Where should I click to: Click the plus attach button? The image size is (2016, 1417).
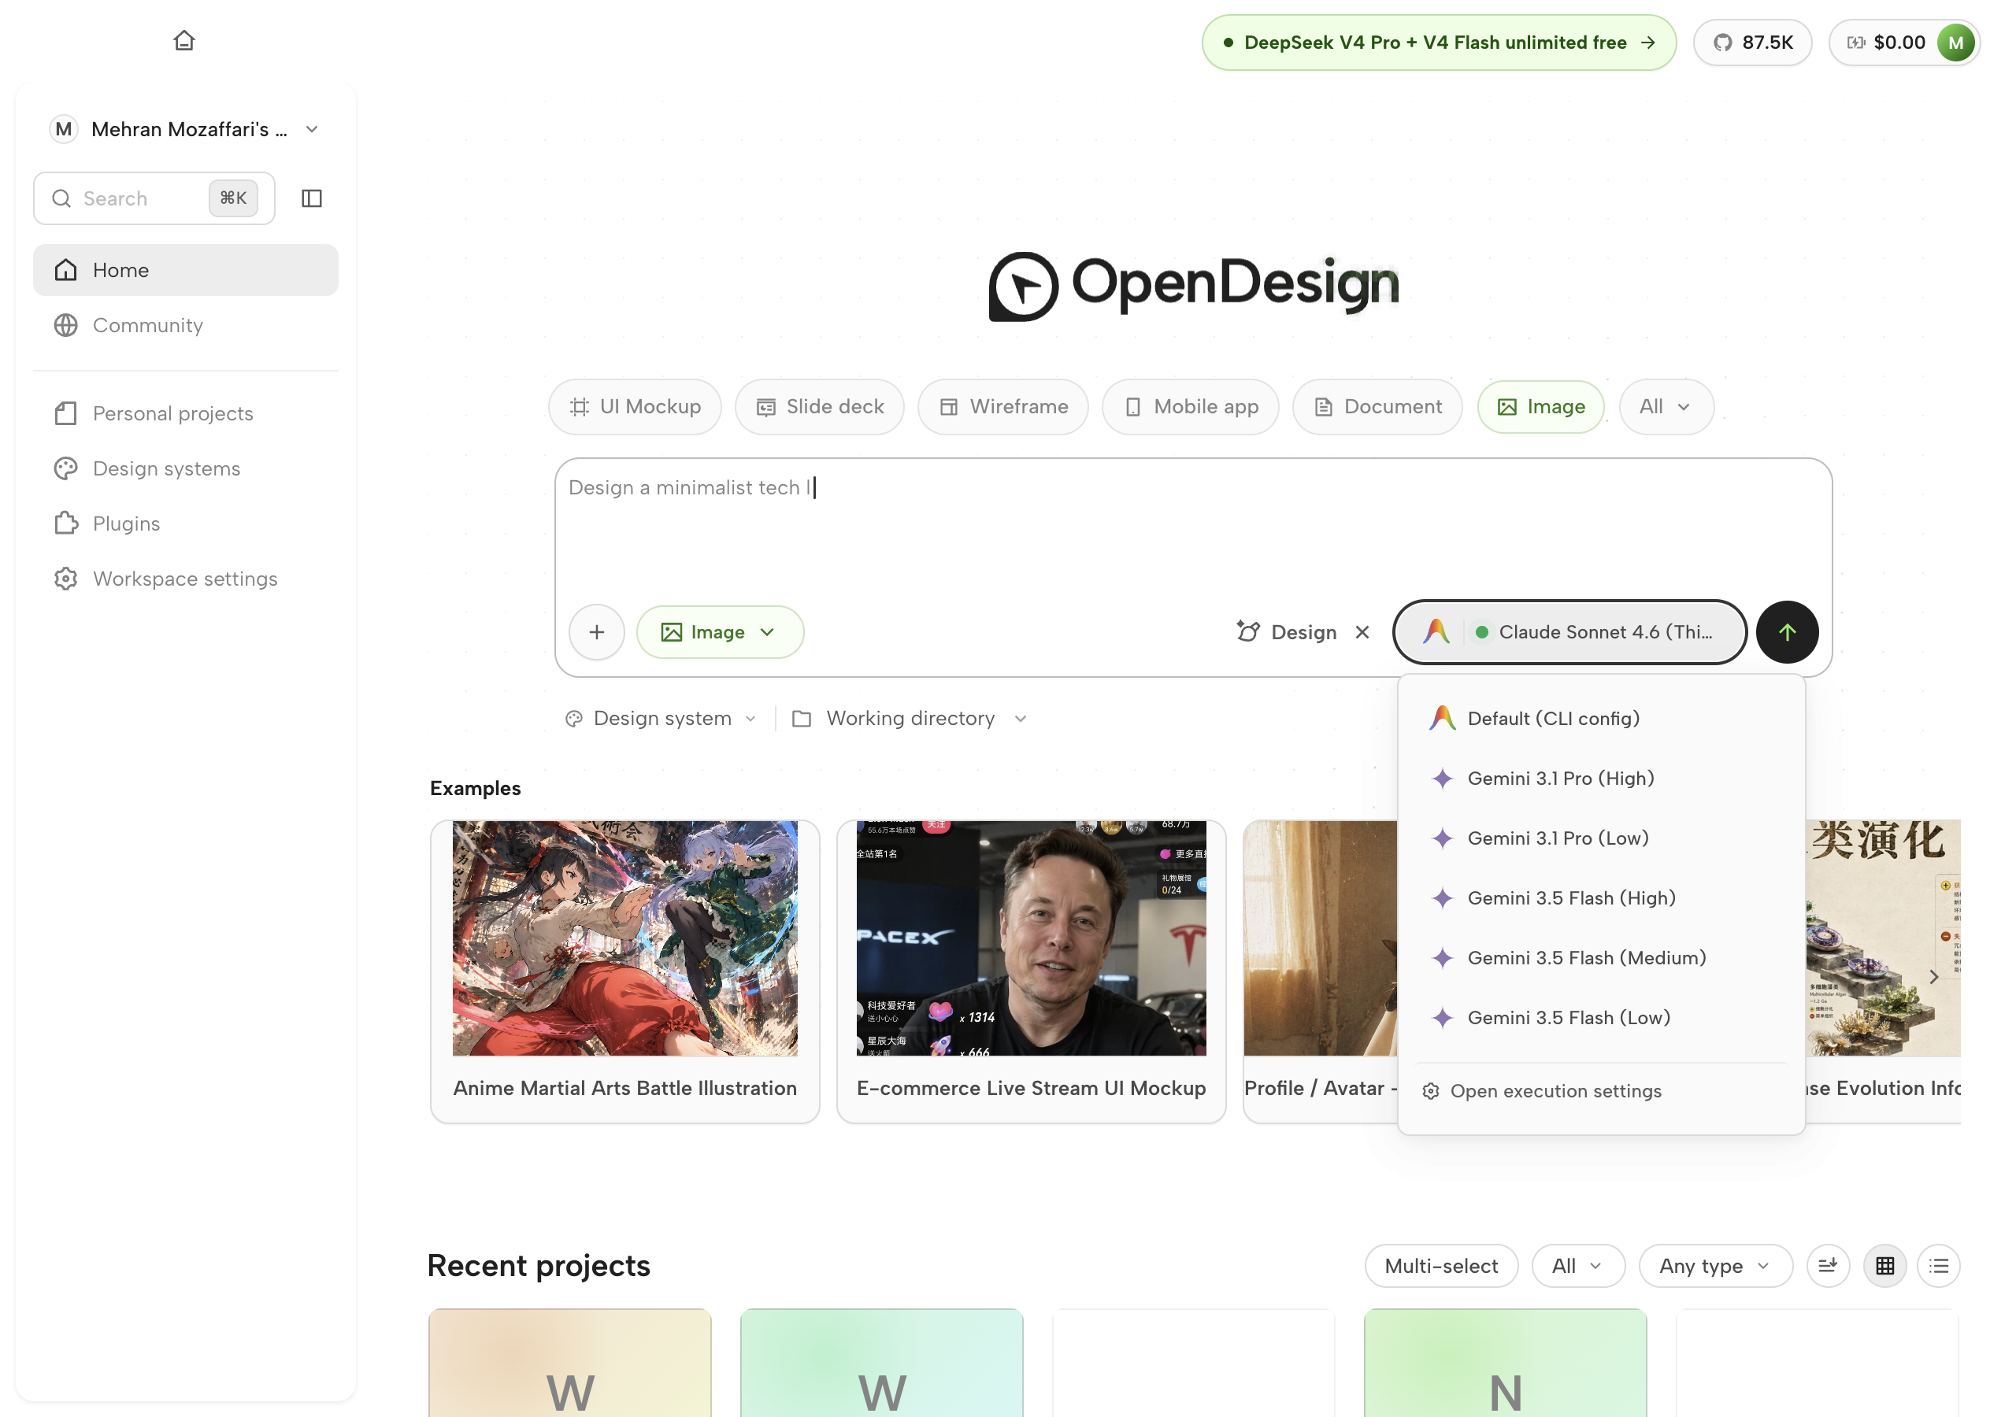(x=596, y=632)
